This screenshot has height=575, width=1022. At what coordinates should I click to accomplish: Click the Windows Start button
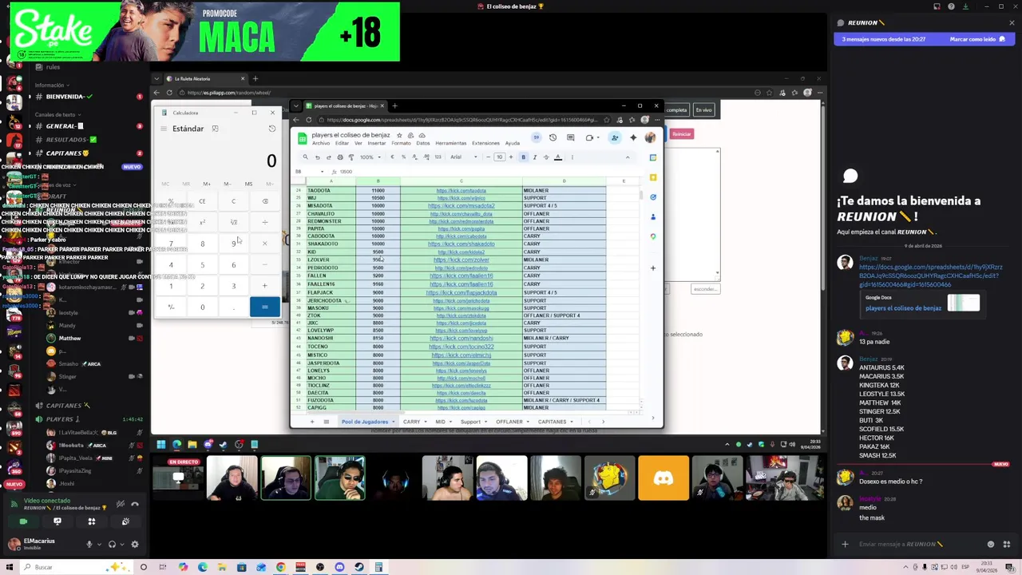pyautogui.click(x=10, y=567)
